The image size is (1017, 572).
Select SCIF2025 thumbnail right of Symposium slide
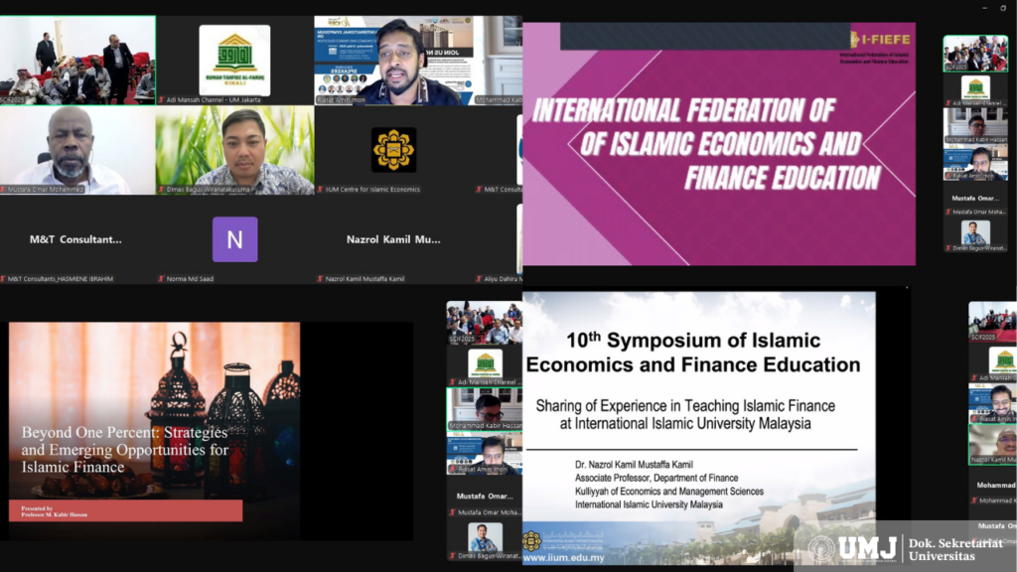[x=993, y=322]
